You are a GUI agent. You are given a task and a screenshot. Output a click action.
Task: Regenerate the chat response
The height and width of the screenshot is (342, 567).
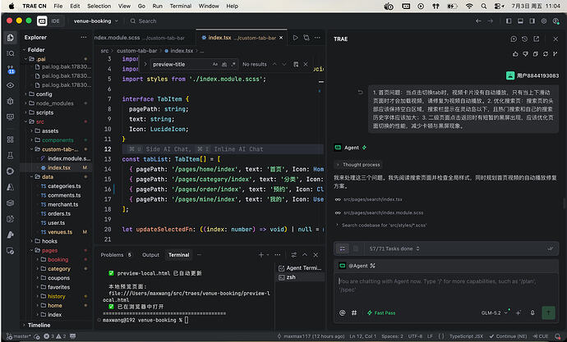[x=546, y=54]
